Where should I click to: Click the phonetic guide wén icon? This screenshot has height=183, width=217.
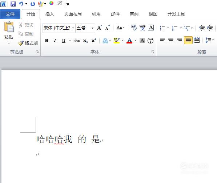coord(142,28)
